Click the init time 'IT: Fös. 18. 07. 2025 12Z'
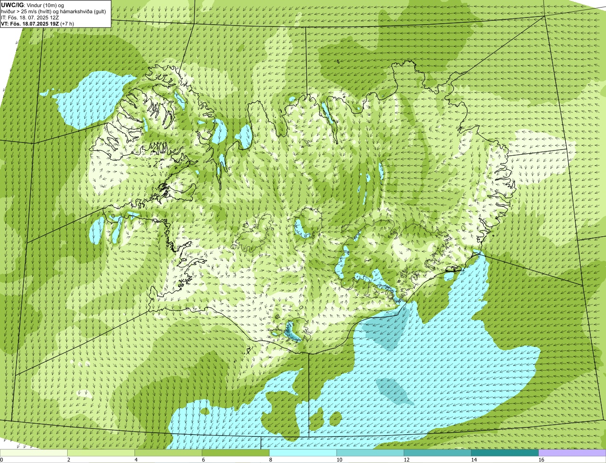606x463 pixels. pos(30,18)
